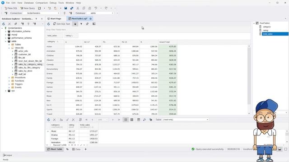Click the New SQL toolbar button
Image resolution: width=289 pixels, height=162 pixels.
(x=11, y=8)
